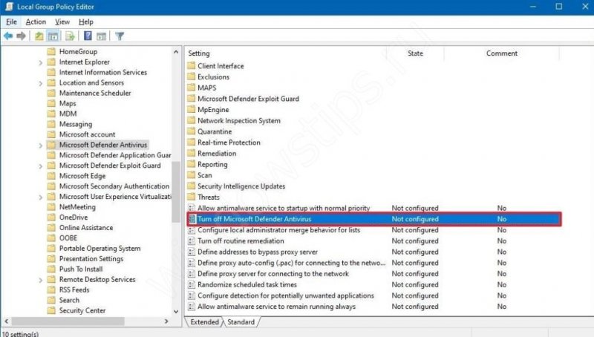
Task: Click the Scan folder icon
Action: [192, 175]
